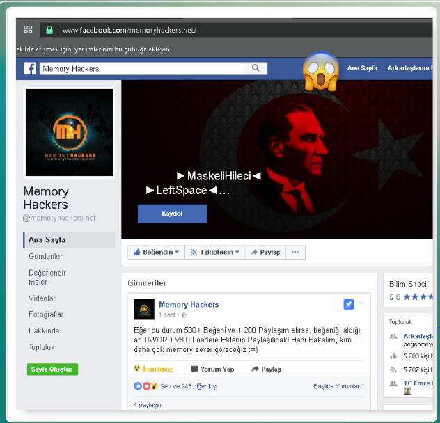Click the Facebook logo icon

click(29, 68)
